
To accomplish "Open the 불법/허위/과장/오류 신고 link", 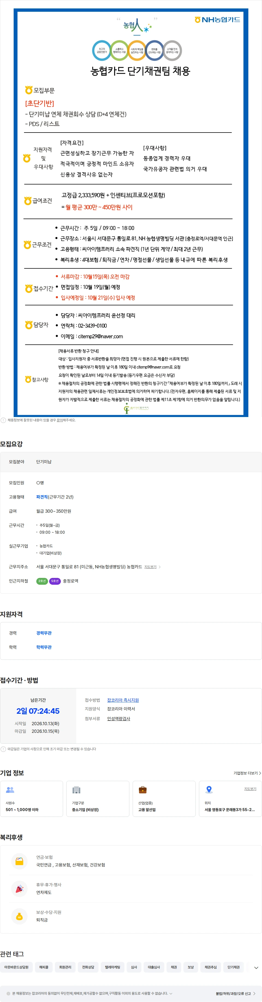I will click(x=236, y=994).
